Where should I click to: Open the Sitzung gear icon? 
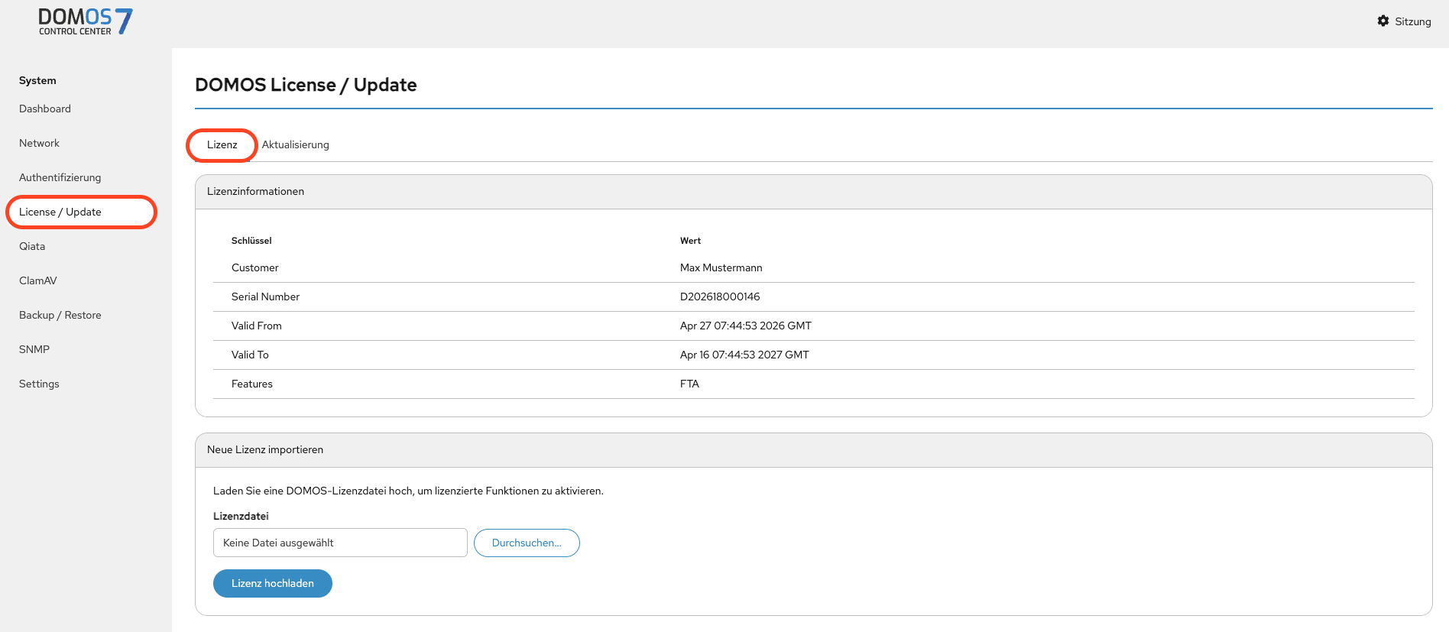[1383, 21]
